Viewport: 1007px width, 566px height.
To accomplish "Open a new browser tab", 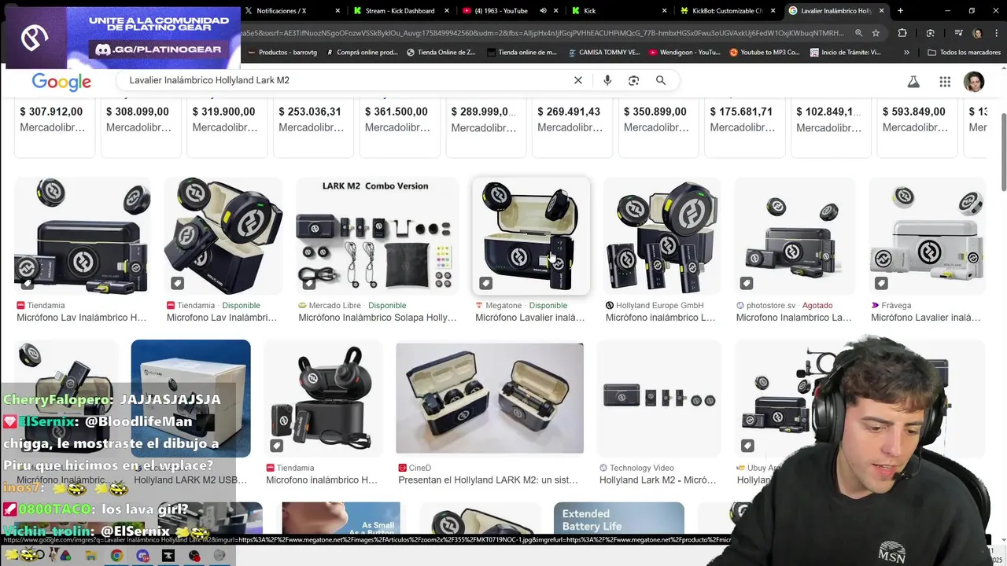I will pyautogui.click(x=900, y=11).
